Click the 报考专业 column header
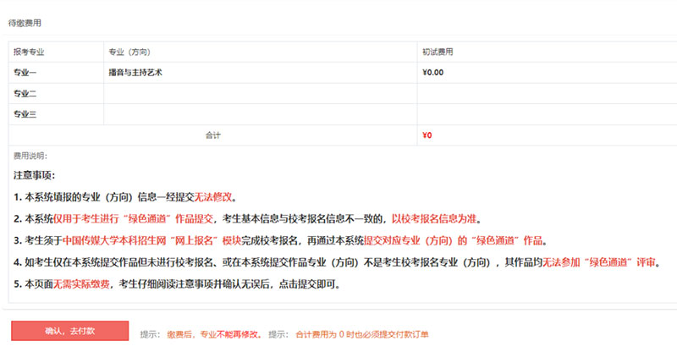677x352 pixels. (29, 52)
